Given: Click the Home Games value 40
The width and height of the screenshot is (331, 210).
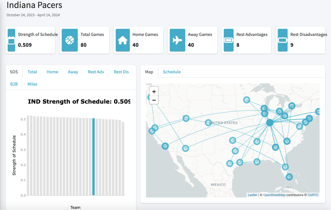Looking at the screenshot, I should pos(135,45).
